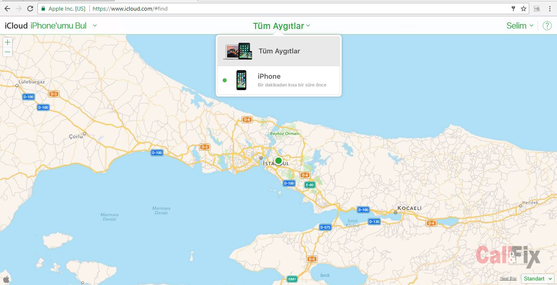Open the iCloud help question mark
This screenshot has height=285, width=557.
tap(547, 26)
